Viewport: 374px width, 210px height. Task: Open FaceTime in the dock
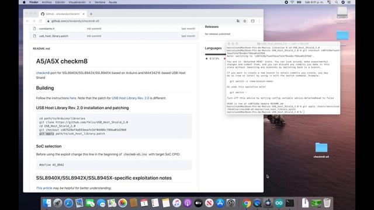click(90, 203)
